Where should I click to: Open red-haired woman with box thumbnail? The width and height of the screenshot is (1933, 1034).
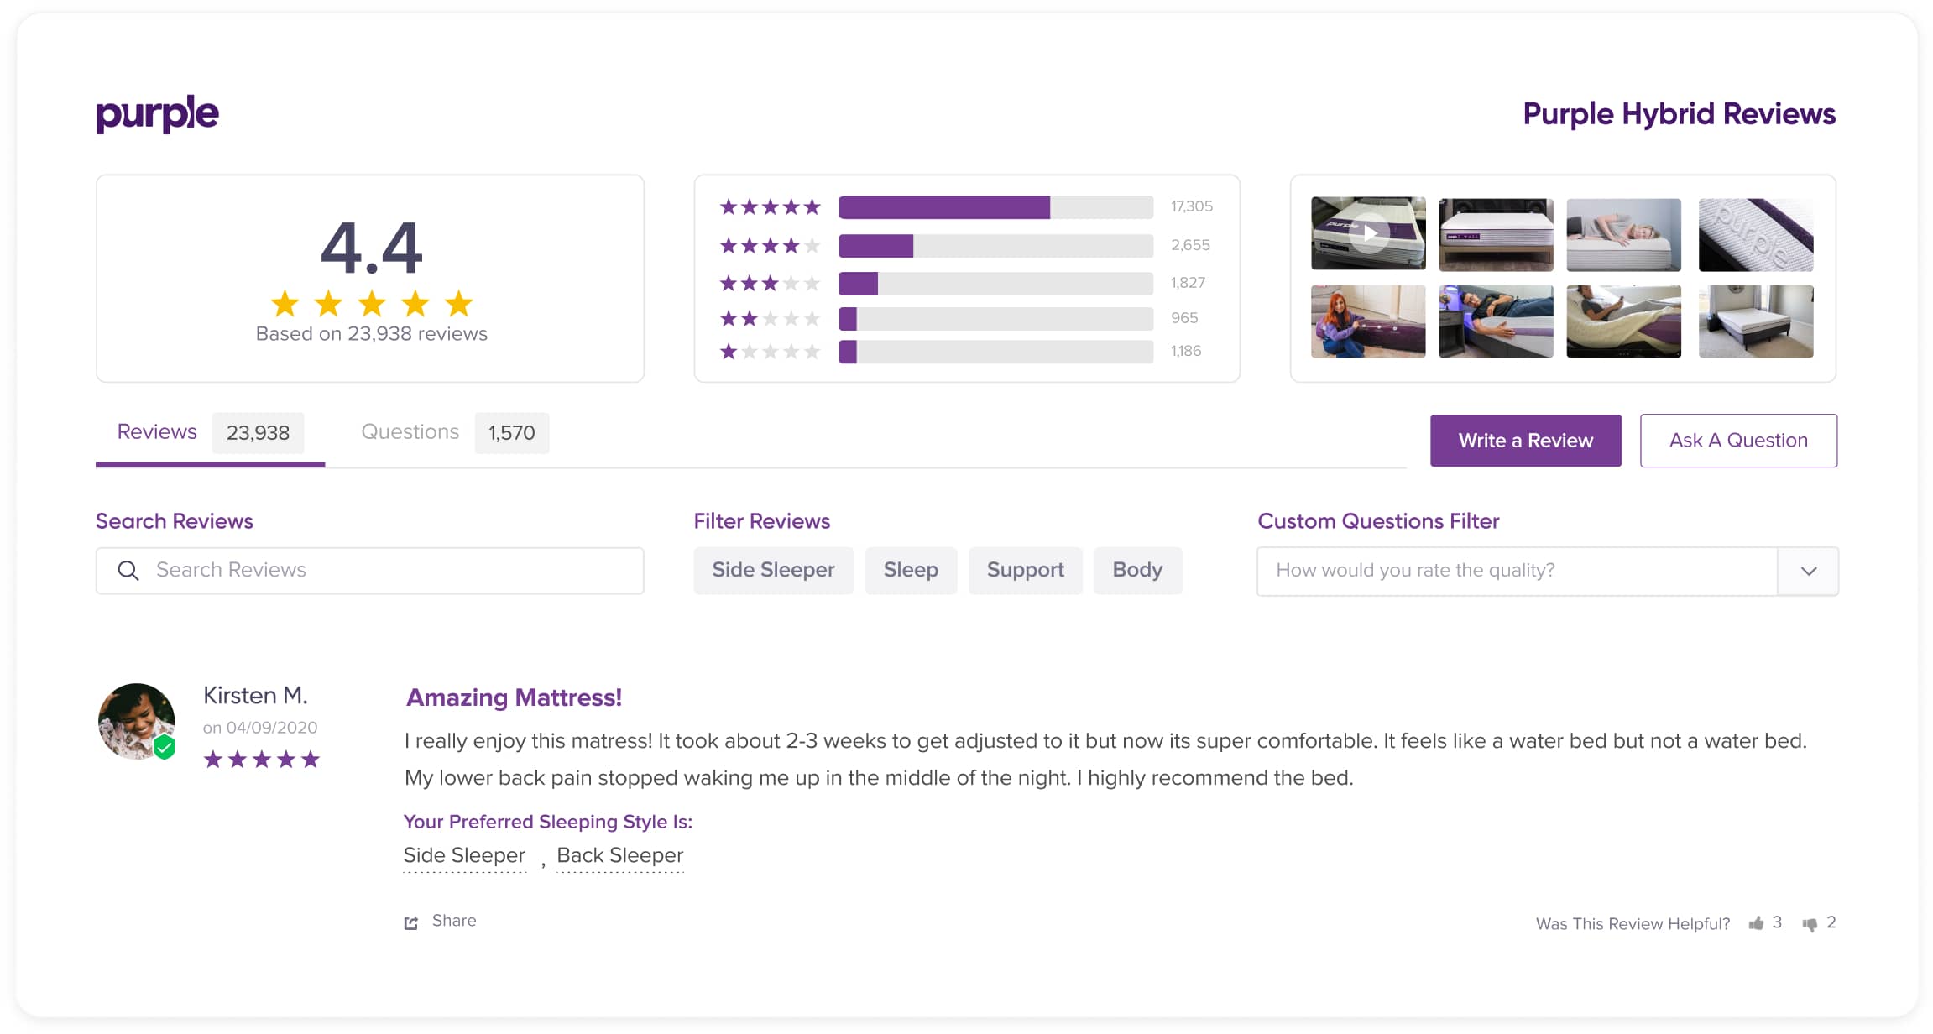click(1368, 321)
